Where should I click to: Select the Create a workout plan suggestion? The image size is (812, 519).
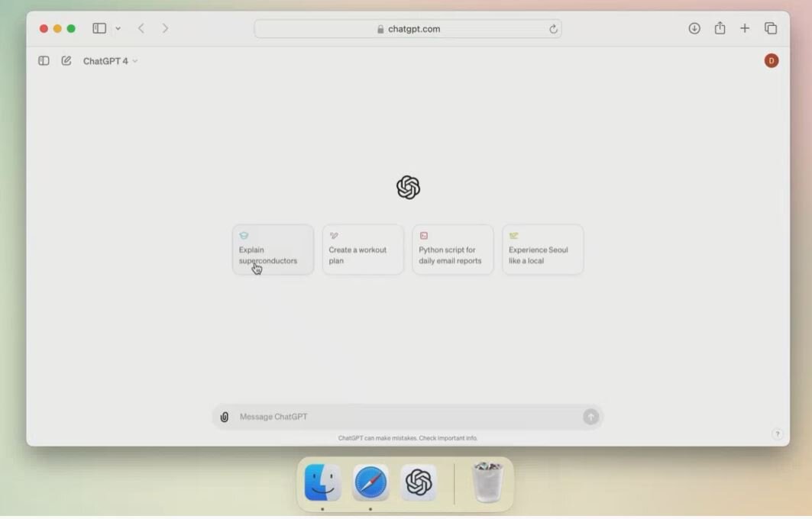click(x=363, y=250)
